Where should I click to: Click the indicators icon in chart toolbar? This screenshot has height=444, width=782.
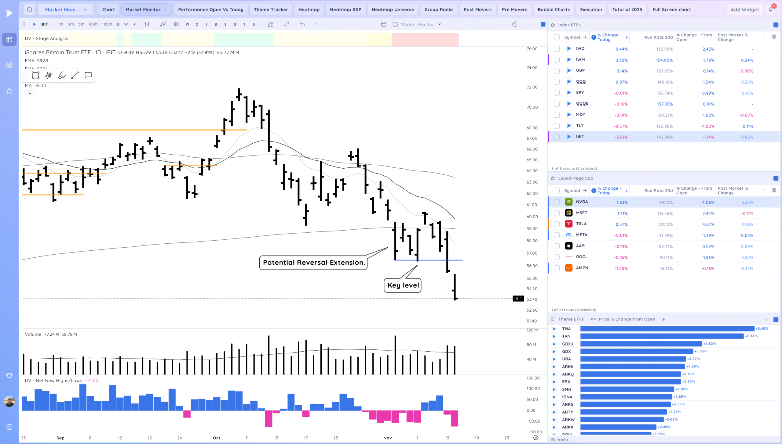pyautogui.click(x=163, y=24)
